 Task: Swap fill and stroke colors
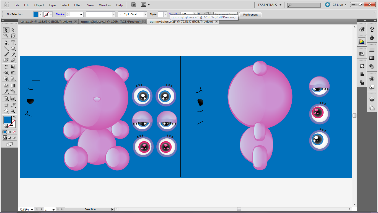(14, 117)
